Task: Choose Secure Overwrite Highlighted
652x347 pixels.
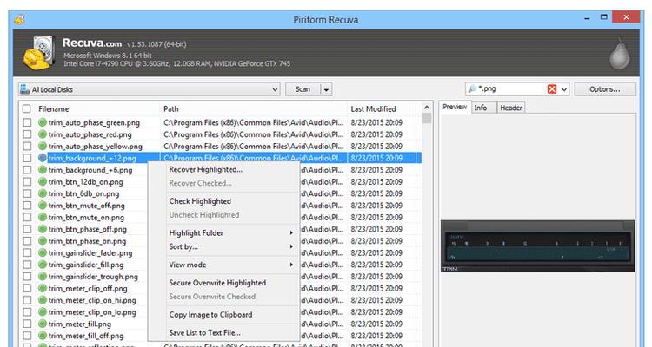Action: click(217, 283)
